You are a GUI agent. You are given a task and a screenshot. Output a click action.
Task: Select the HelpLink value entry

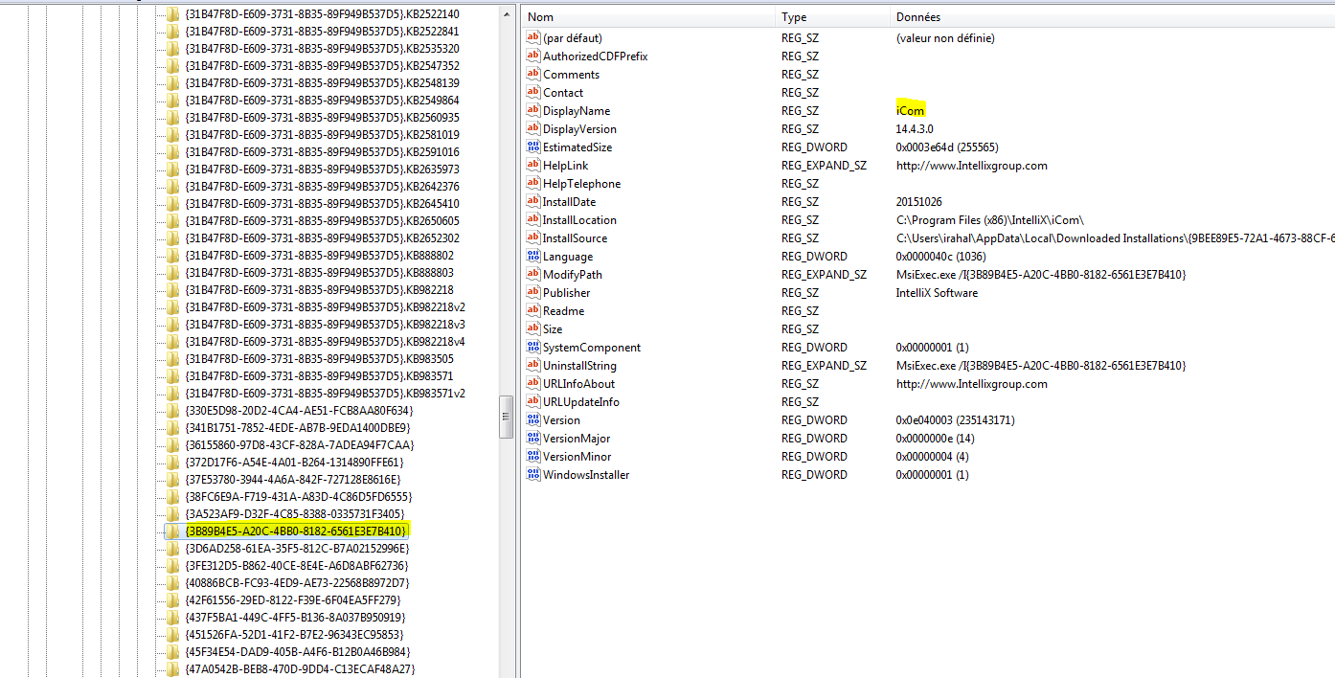tap(565, 166)
